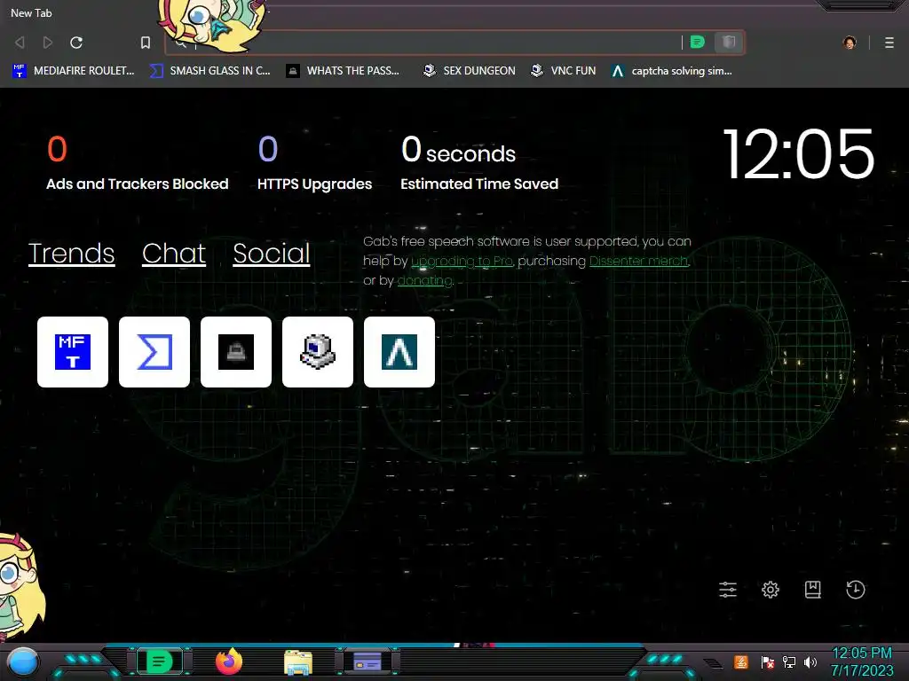Open SMASH GLASS IN C... bookmark

point(209,71)
